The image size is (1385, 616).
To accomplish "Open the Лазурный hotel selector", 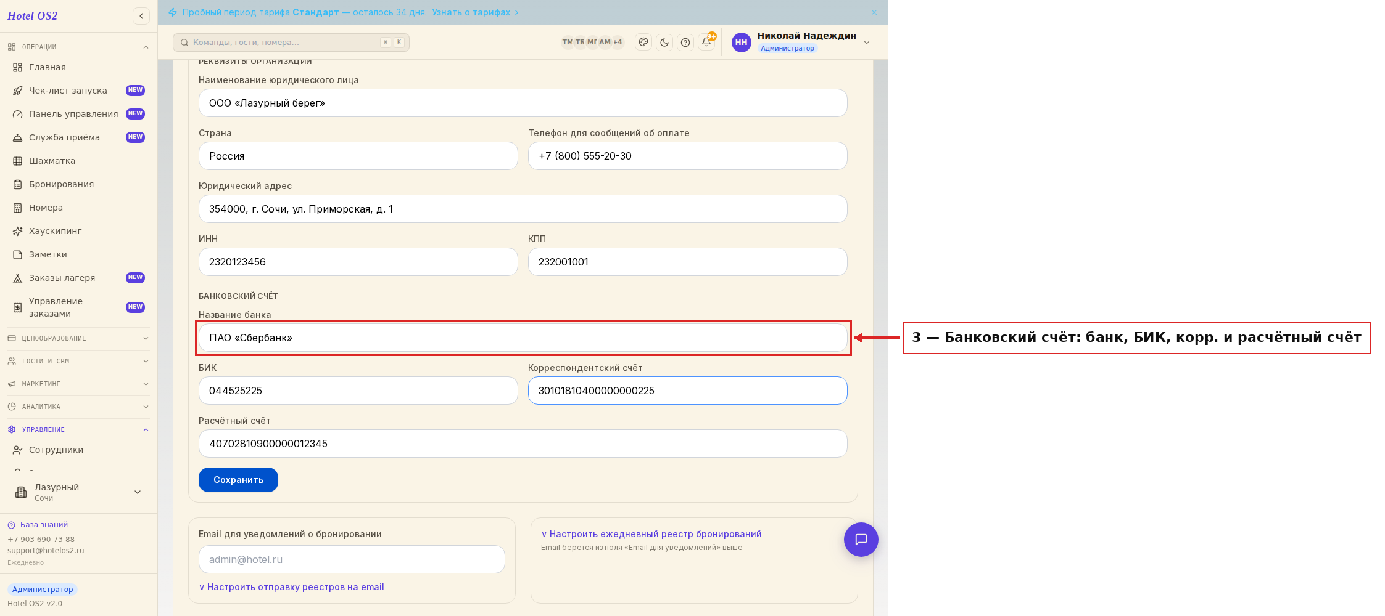I will pos(78,492).
